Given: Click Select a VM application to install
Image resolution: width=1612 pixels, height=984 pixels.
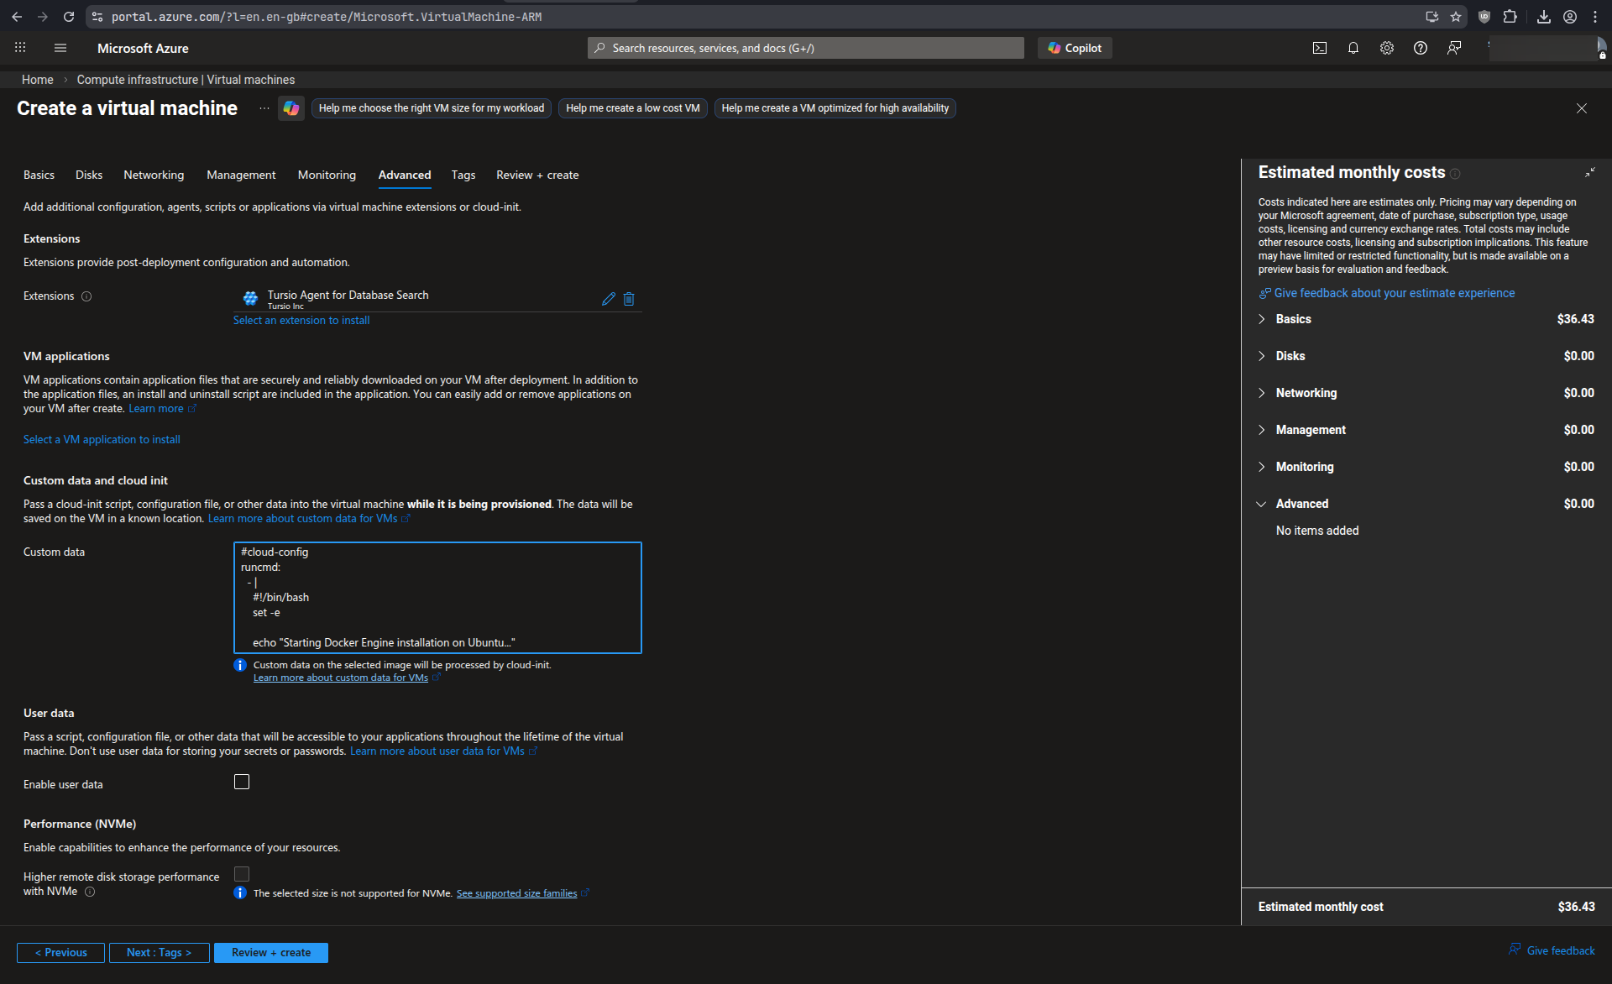Looking at the screenshot, I should pos(102,439).
